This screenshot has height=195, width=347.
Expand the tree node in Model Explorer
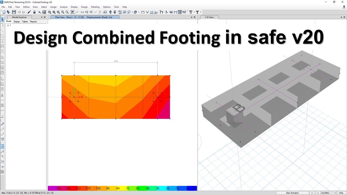click(x=8, y=25)
